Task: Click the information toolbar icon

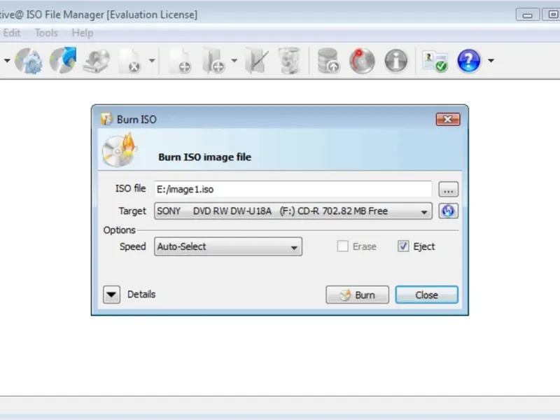Action: point(395,61)
